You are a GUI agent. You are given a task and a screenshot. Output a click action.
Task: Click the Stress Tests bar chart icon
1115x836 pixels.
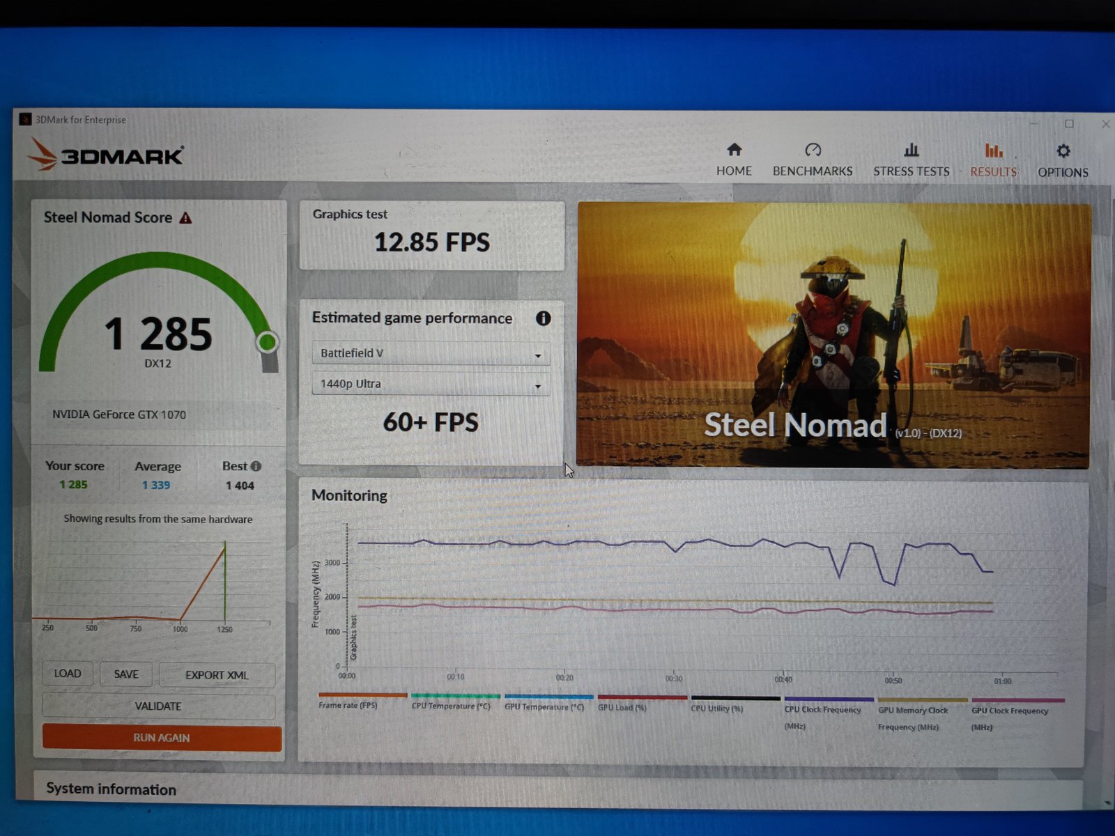click(x=911, y=150)
